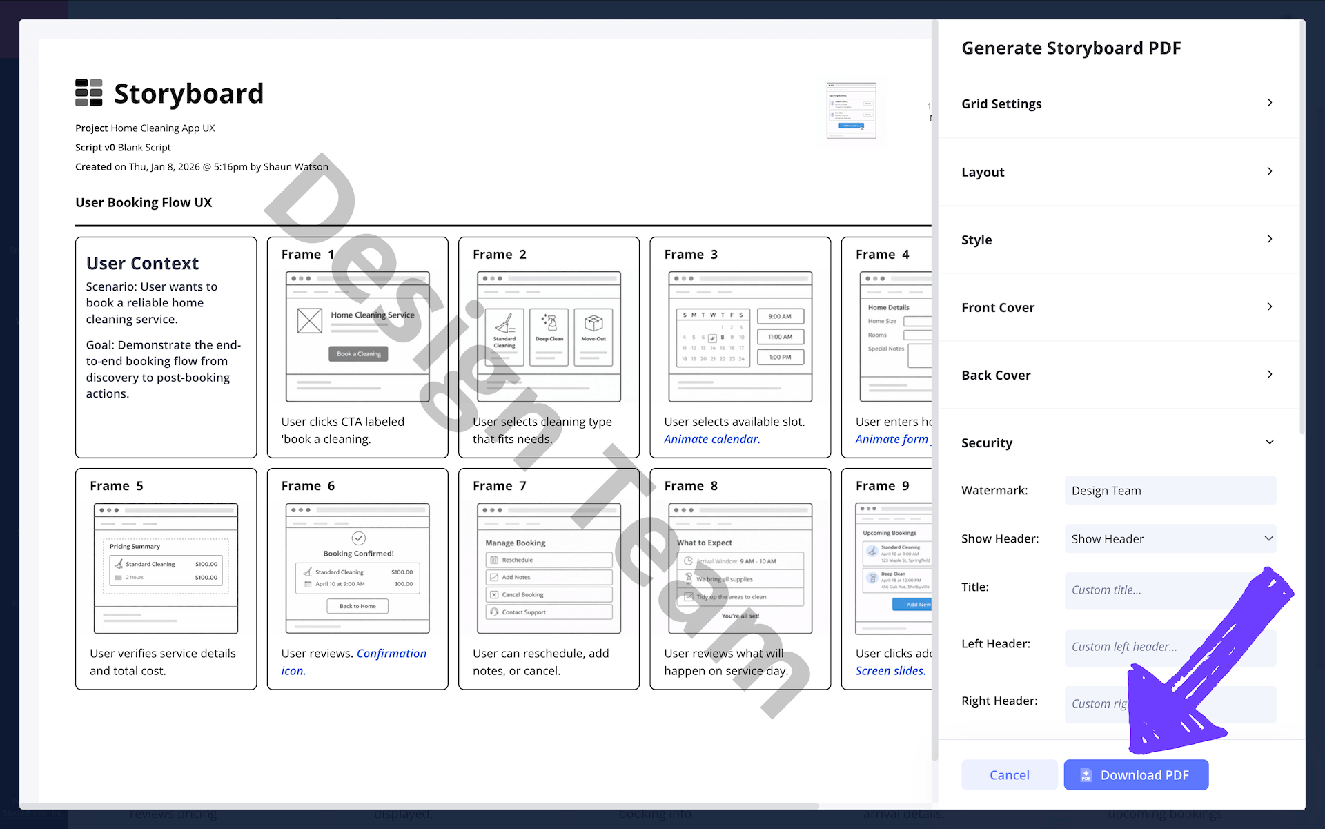
Task: Check 'Tidy up the areas to clean' in Frame 8
Action: 689,596
